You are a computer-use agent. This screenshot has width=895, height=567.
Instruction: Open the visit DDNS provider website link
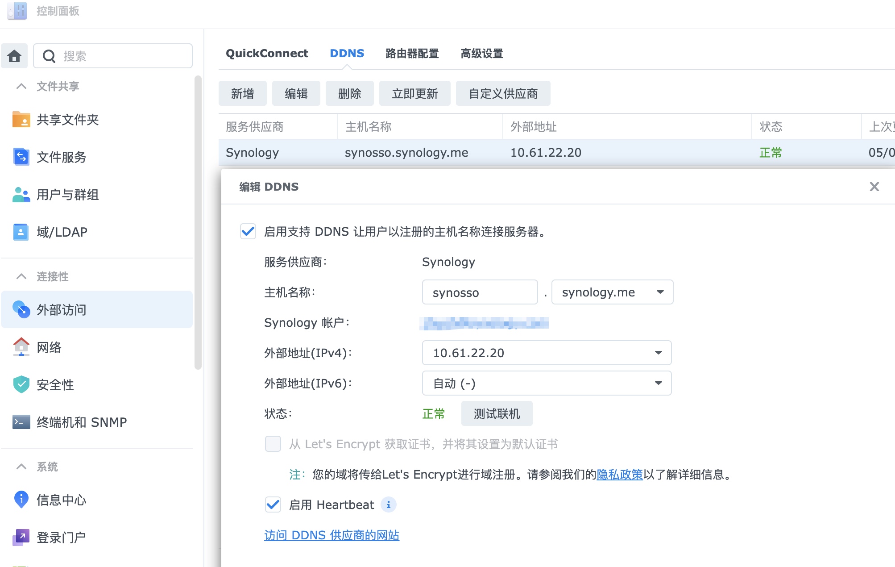[331, 535]
